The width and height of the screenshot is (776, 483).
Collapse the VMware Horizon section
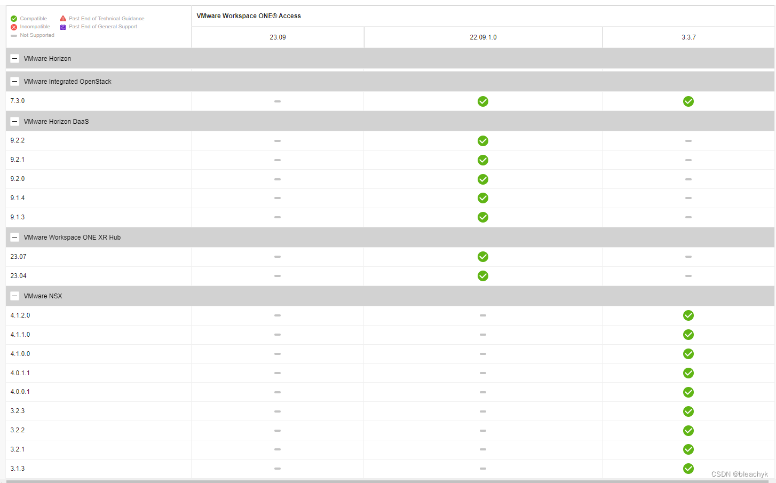pyautogui.click(x=14, y=58)
